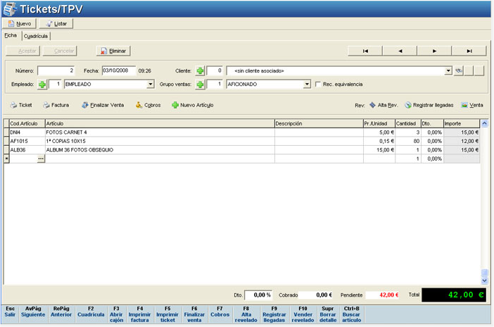Go to the last record
The width and height of the screenshot is (494, 327).
469,51
